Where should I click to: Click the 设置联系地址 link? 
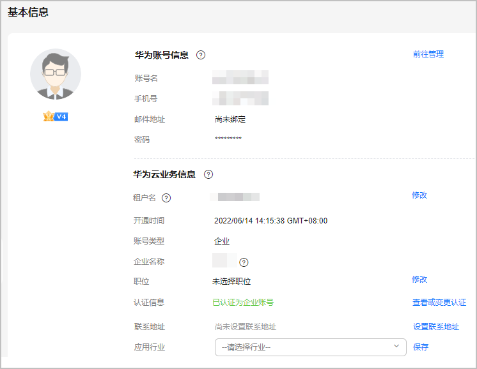436,327
